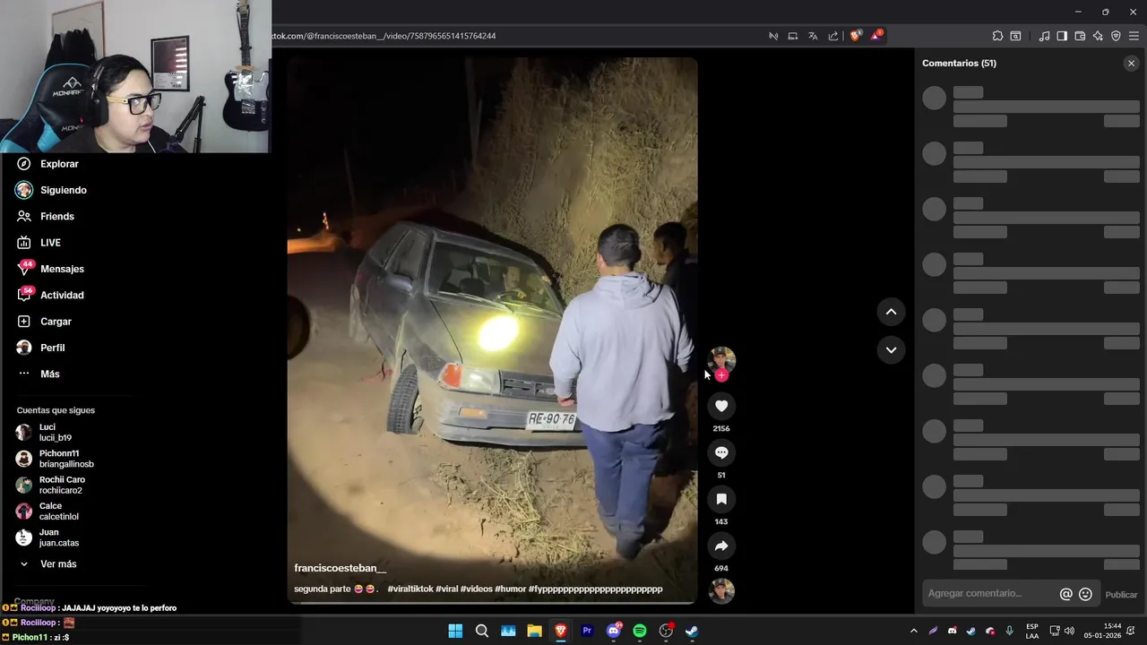This screenshot has height=645, width=1147.
Task: Close the Comentarios panel
Action: 1131,64
